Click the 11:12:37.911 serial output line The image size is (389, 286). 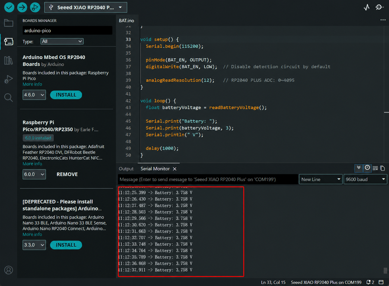pos(155,270)
